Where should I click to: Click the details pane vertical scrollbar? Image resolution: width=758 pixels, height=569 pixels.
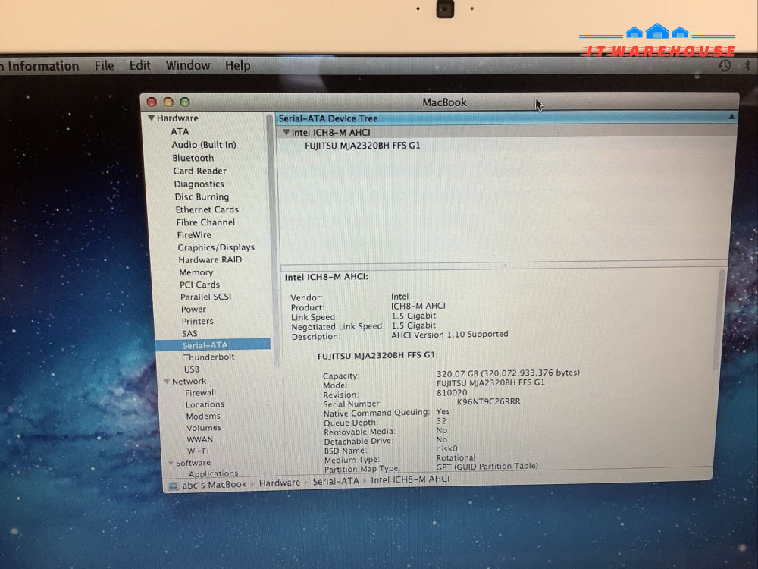tap(719, 319)
